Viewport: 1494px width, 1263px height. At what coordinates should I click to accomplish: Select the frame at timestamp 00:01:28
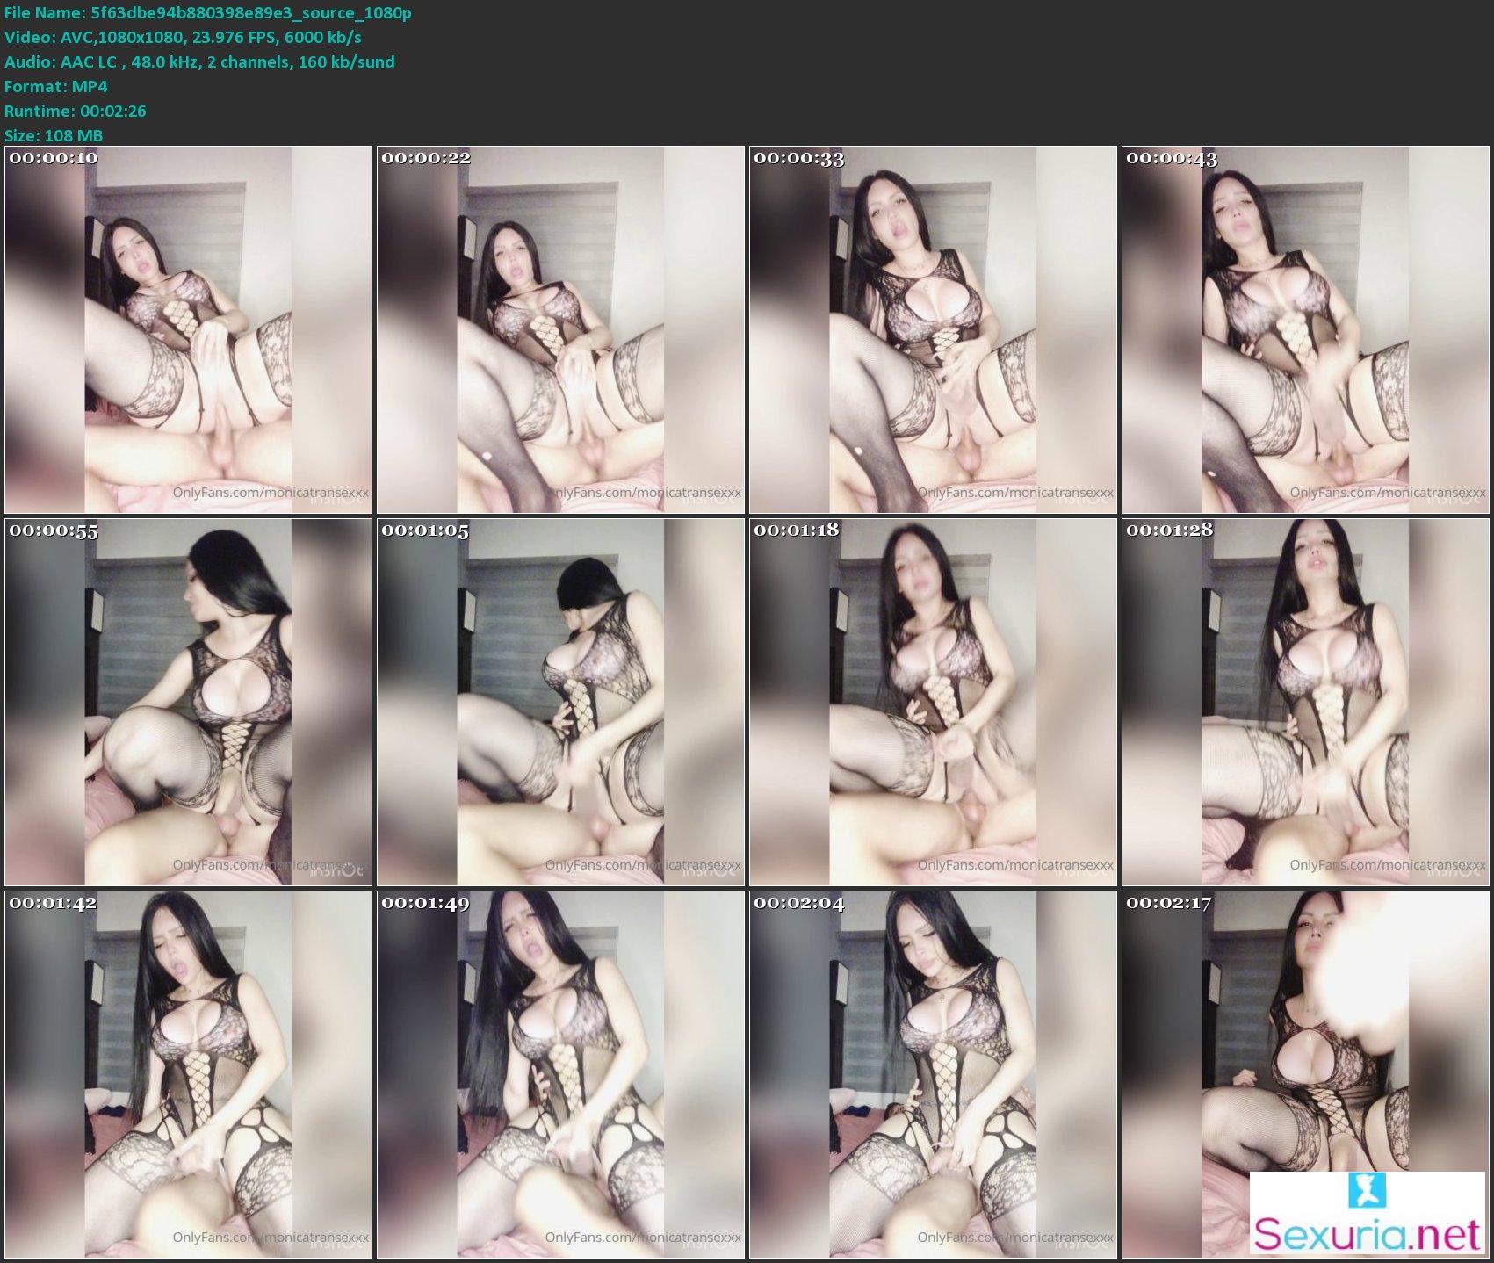click(1305, 702)
